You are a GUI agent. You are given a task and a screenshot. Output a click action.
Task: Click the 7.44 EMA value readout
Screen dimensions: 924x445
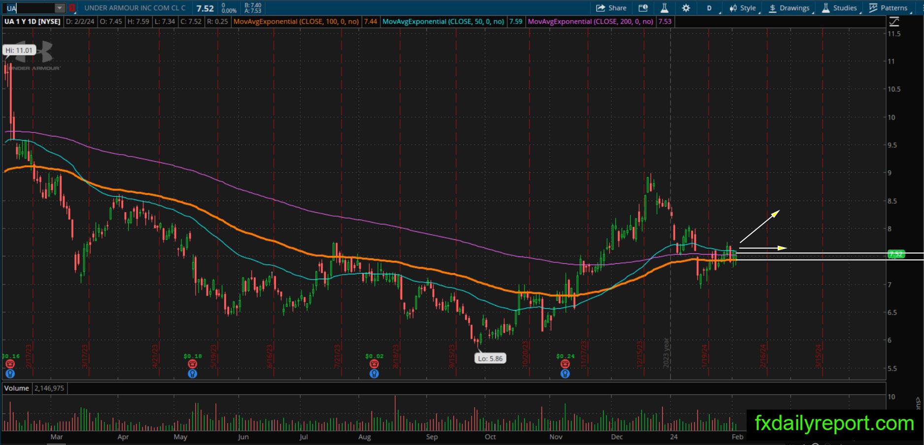[370, 22]
